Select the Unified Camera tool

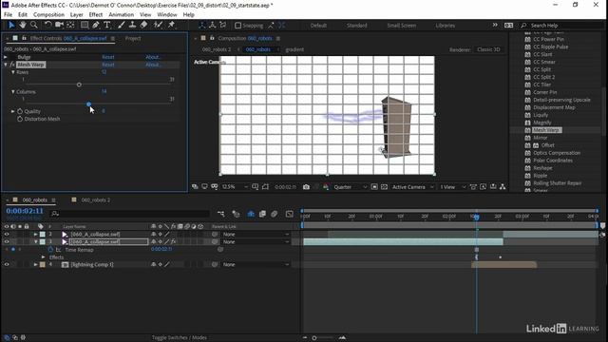(x=59, y=25)
